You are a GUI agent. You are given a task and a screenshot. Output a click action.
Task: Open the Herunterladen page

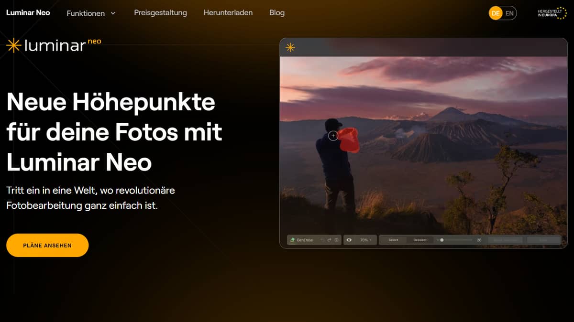[228, 13]
